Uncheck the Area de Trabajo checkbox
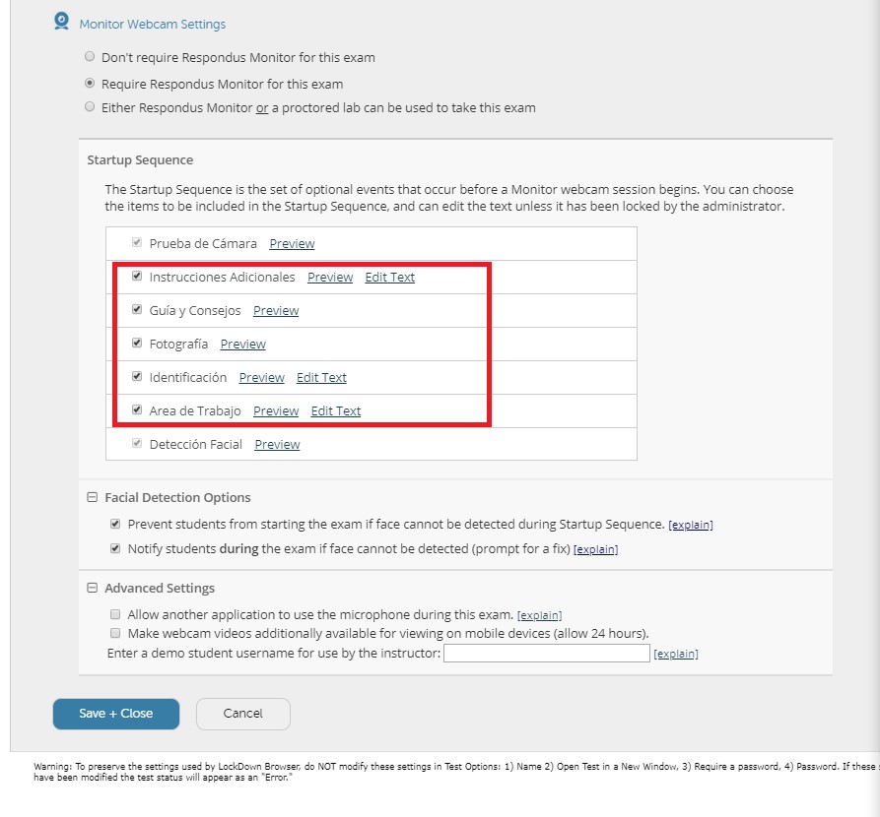The width and height of the screenshot is (880, 817). 137,410
